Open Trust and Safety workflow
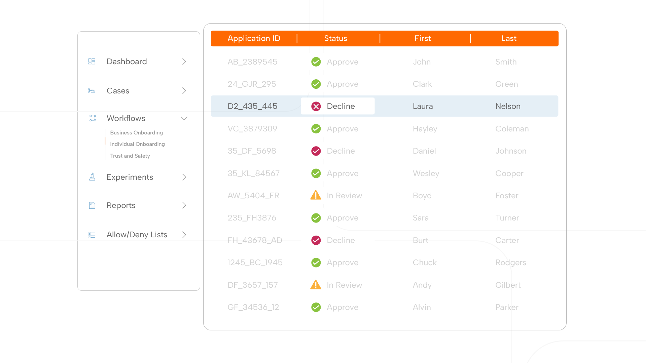Viewport: 646px width, 363px height. (130, 156)
